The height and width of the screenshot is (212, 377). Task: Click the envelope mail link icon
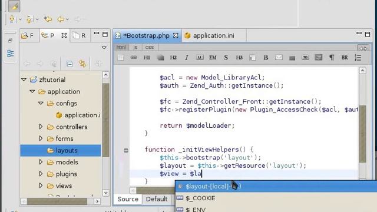click(279, 58)
